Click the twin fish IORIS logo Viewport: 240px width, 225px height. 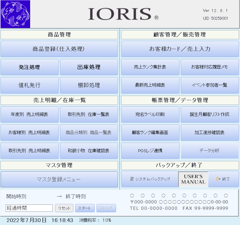(15, 14)
